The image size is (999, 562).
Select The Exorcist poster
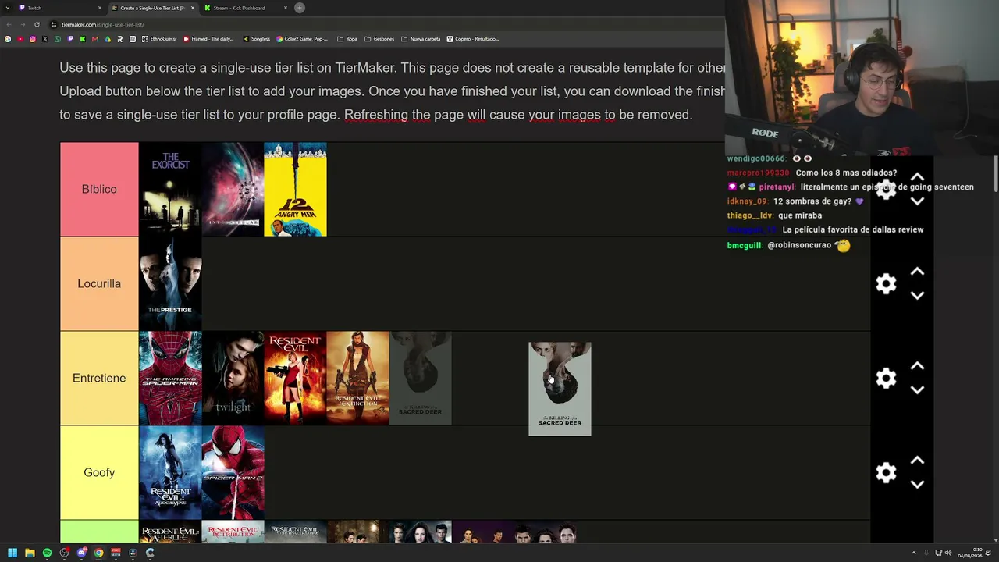(x=170, y=189)
